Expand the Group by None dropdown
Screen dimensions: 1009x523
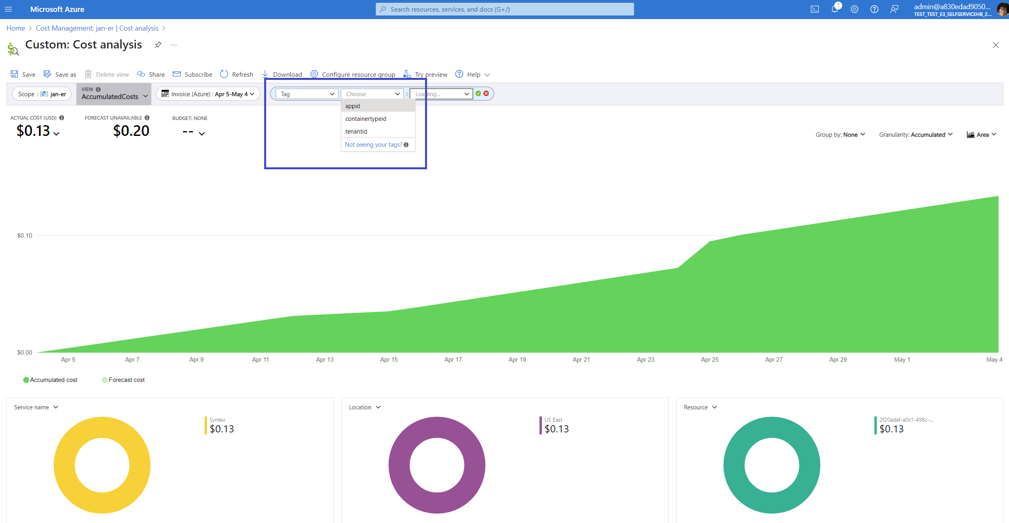(840, 135)
